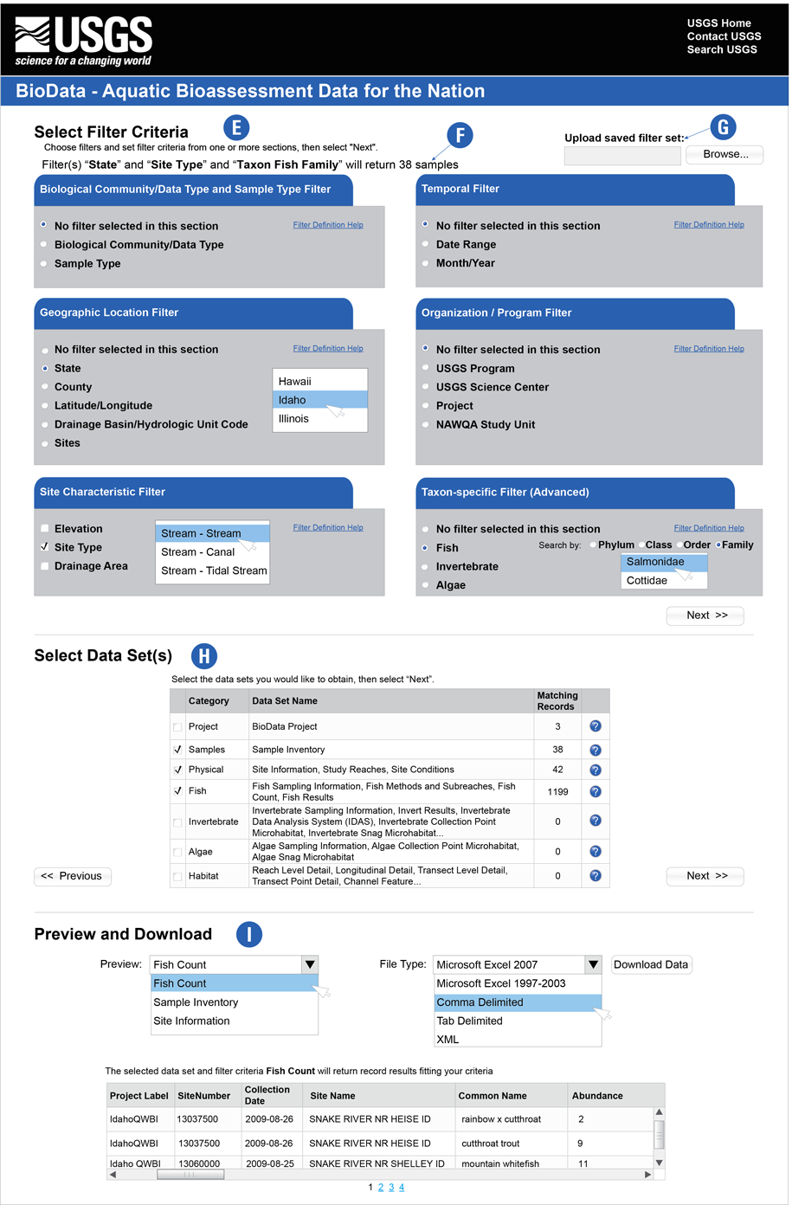The image size is (805, 1205).
Task: Check the Elevation site characteristic checkbox
Action: tap(45, 529)
